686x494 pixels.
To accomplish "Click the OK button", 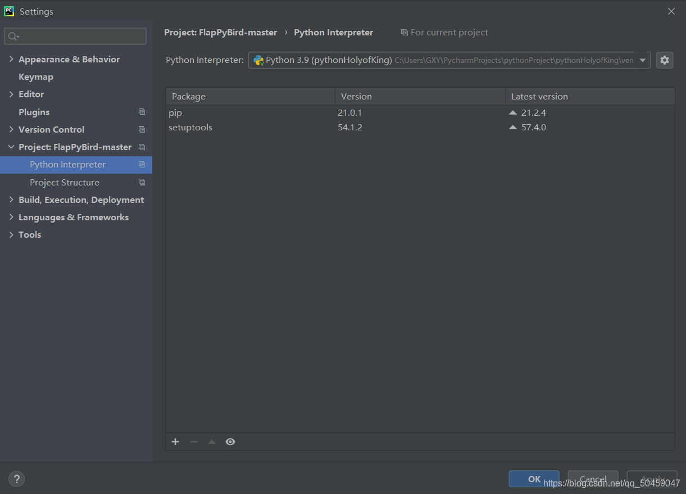I will (534, 479).
